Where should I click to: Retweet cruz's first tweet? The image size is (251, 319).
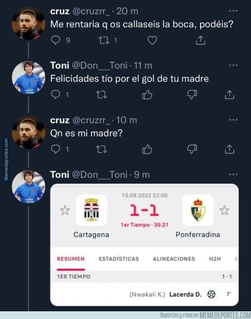[x=102, y=40]
